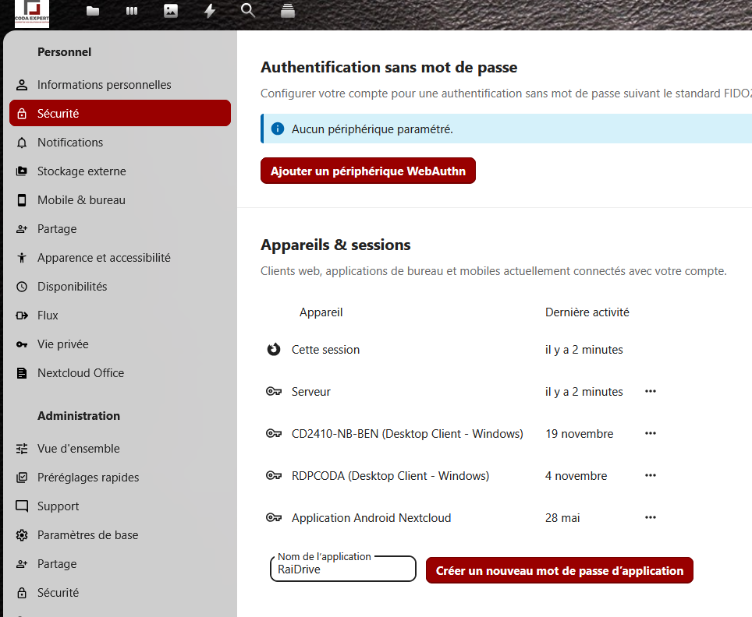Image resolution: width=752 pixels, height=617 pixels.
Task: Click the Coda Expert logo
Action: [x=32, y=13]
